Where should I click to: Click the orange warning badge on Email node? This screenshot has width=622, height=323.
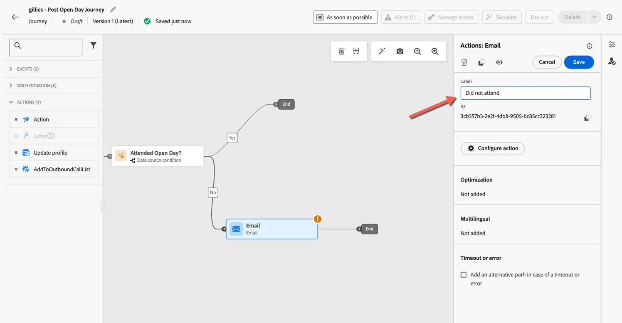[x=318, y=219]
